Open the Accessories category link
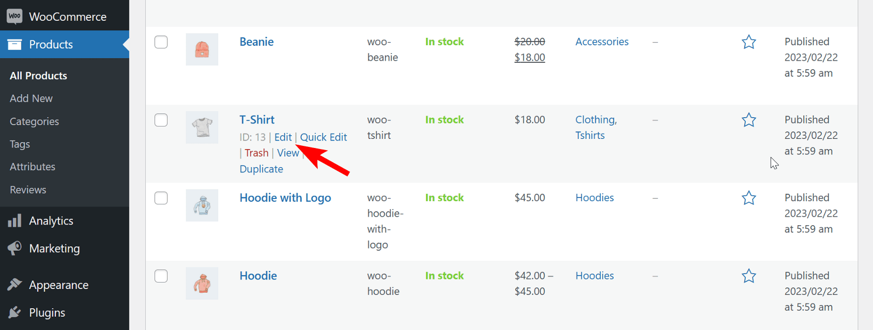The width and height of the screenshot is (873, 330). tap(602, 42)
